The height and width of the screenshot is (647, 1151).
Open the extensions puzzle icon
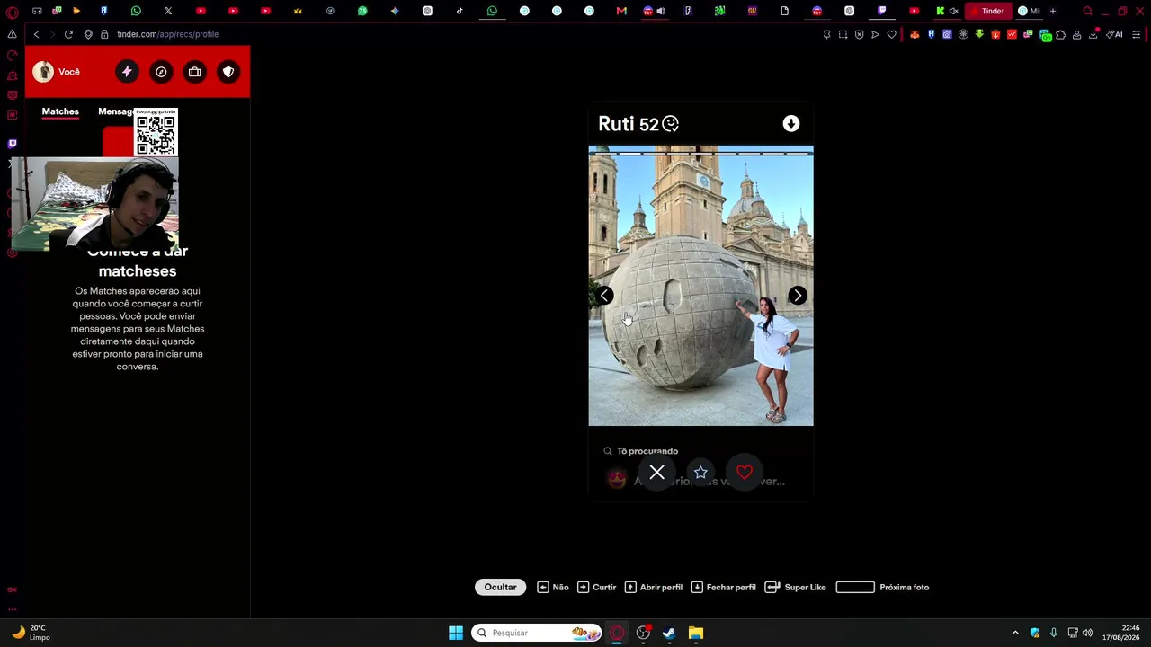[1061, 34]
